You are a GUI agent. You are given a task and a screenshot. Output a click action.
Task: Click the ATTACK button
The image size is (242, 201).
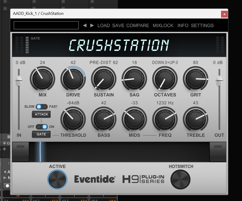41,114
